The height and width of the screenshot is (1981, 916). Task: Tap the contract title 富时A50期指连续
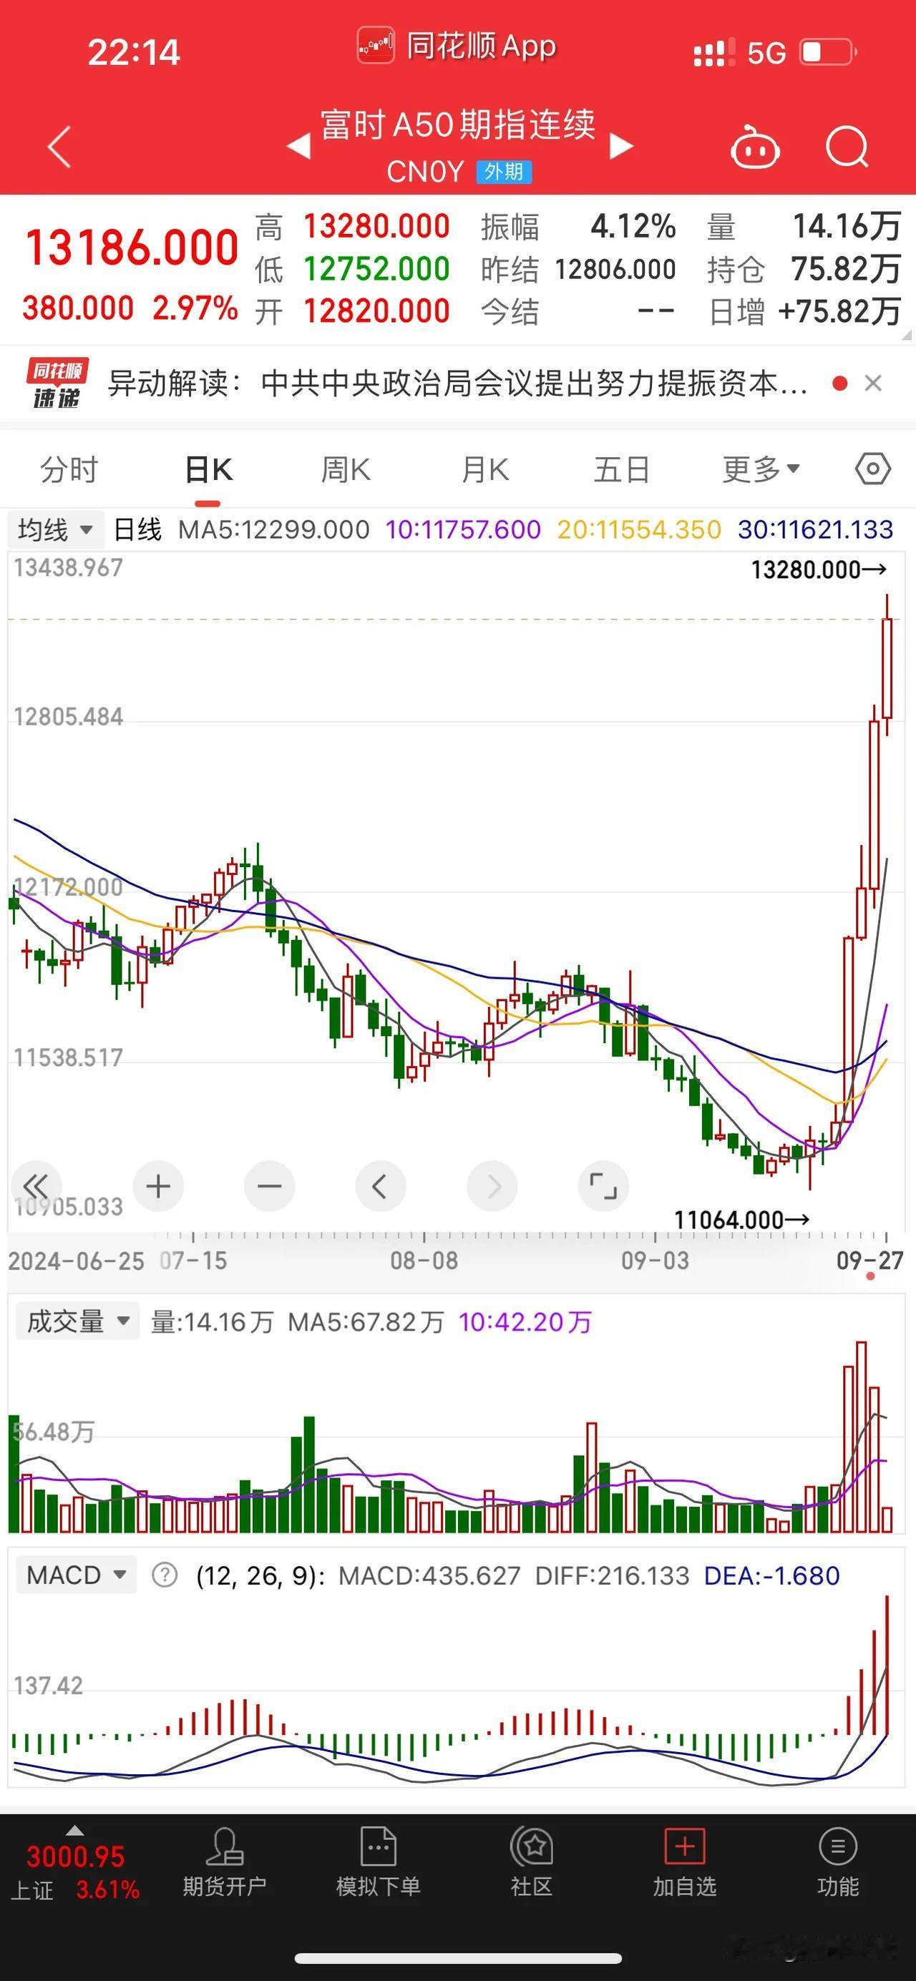[x=457, y=124]
